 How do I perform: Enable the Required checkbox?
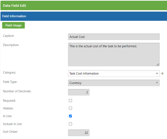70,100
